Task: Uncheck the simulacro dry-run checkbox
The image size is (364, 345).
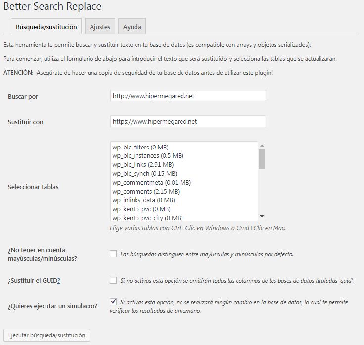Action: pos(113,301)
